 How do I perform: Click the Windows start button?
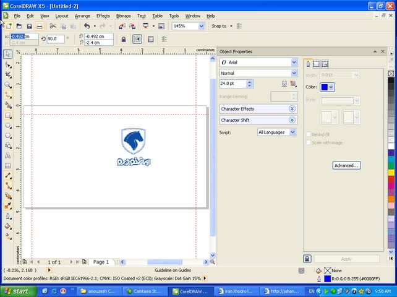click(x=18, y=291)
